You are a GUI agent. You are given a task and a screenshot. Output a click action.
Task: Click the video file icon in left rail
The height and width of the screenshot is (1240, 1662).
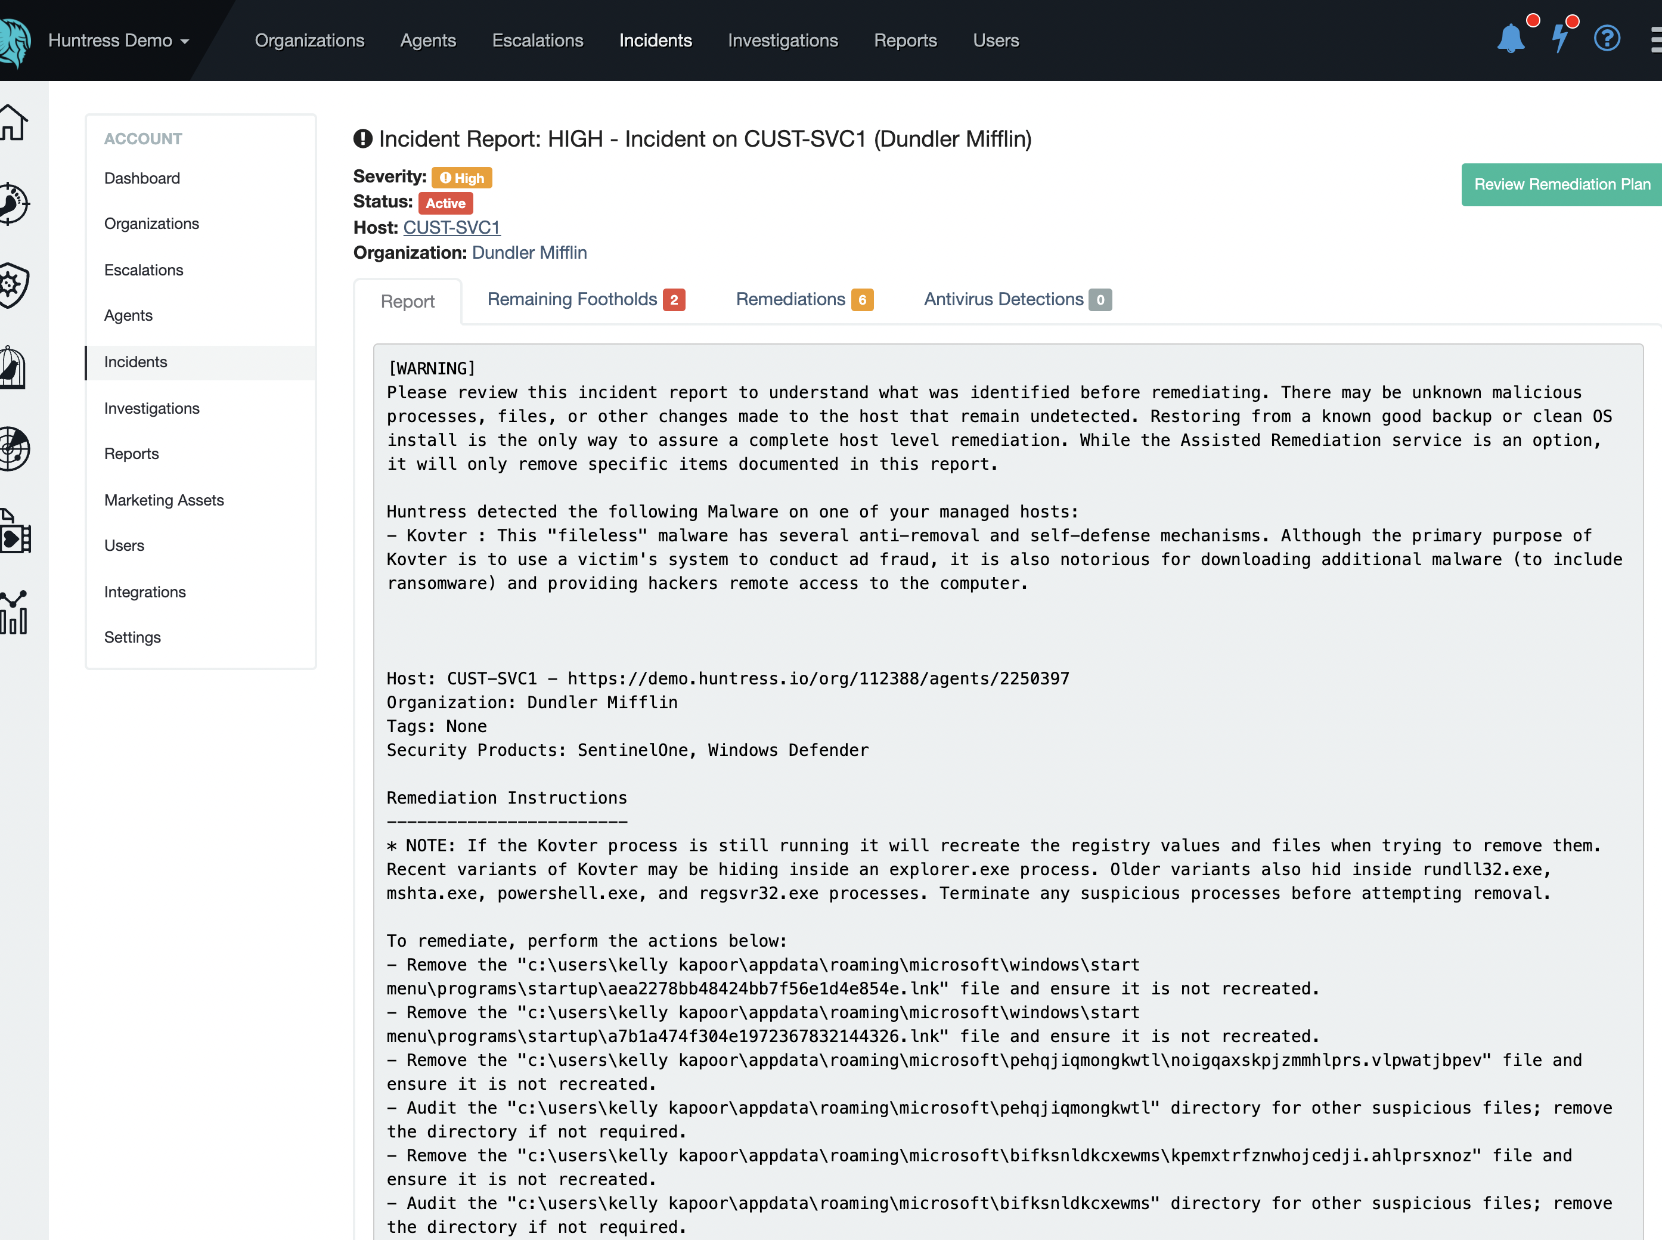point(14,531)
